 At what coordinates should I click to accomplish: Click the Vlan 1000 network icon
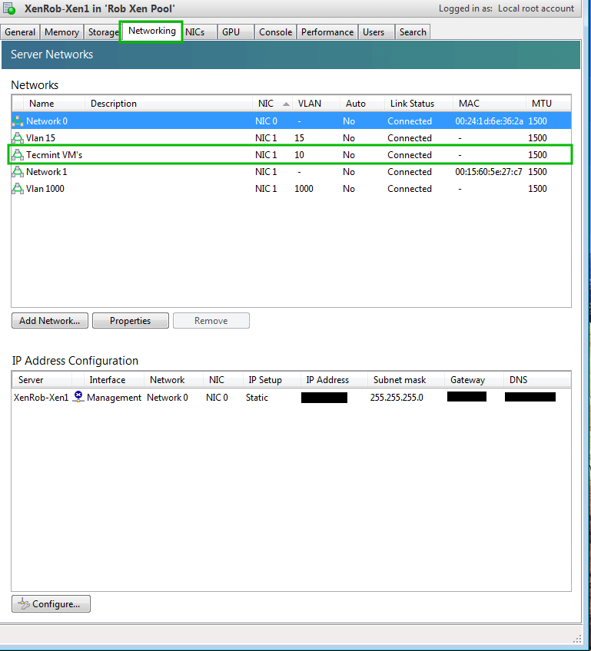(18, 189)
